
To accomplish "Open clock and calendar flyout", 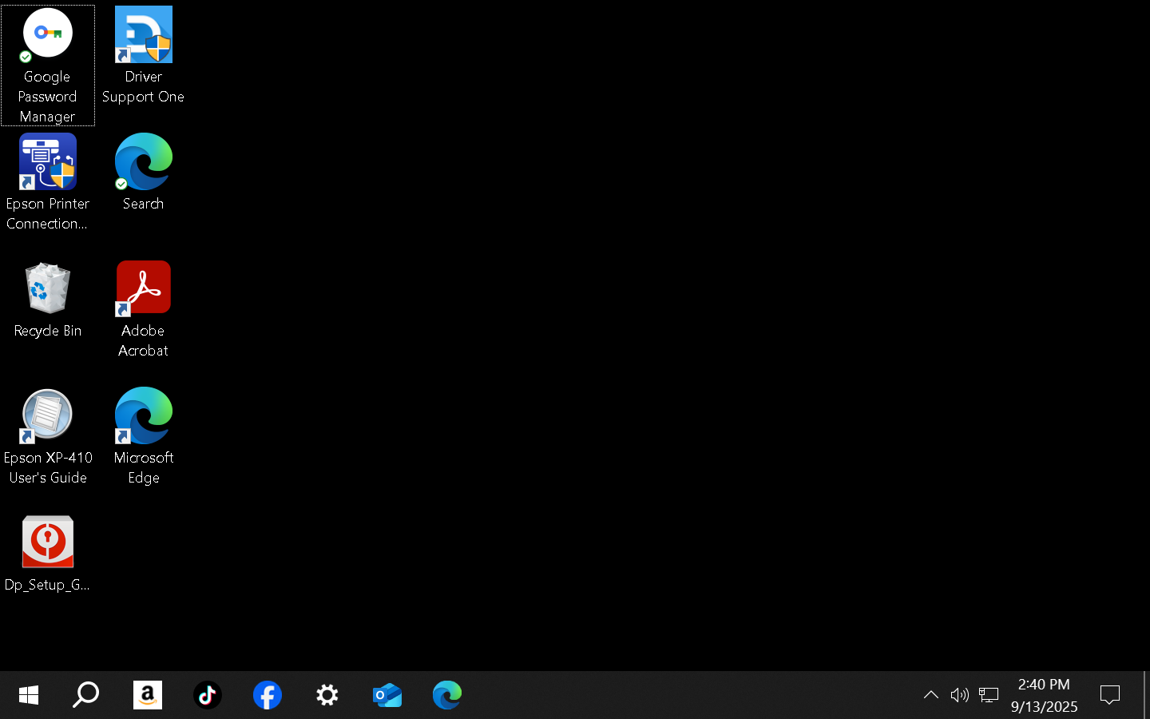I will pyautogui.click(x=1045, y=695).
